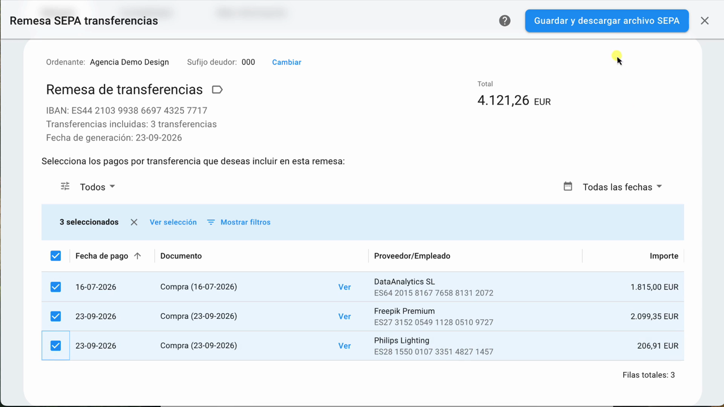
Task: Uncheck the DataAnalytics SL row checkbox
Action: [55, 287]
